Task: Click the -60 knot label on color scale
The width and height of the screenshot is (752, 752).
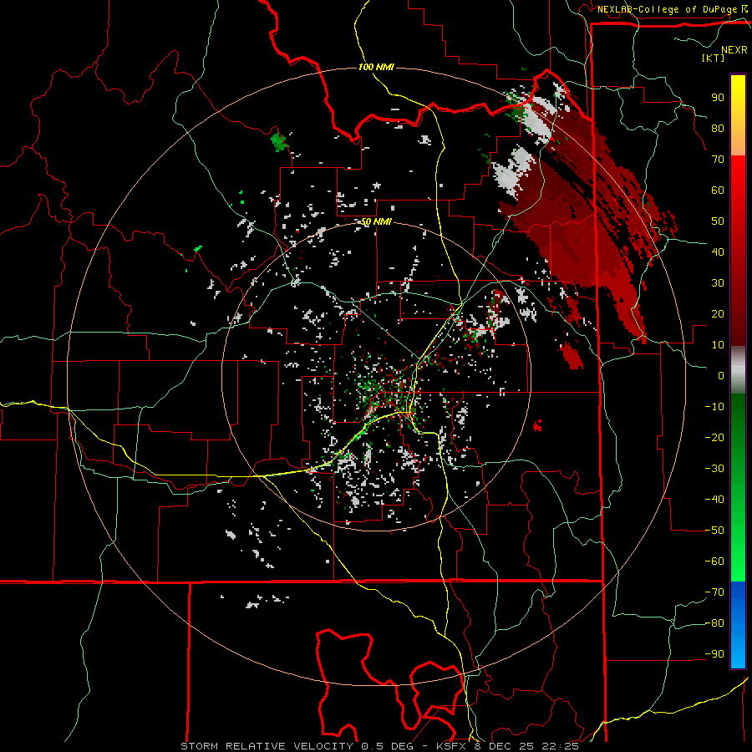Action: coord(714,561)
